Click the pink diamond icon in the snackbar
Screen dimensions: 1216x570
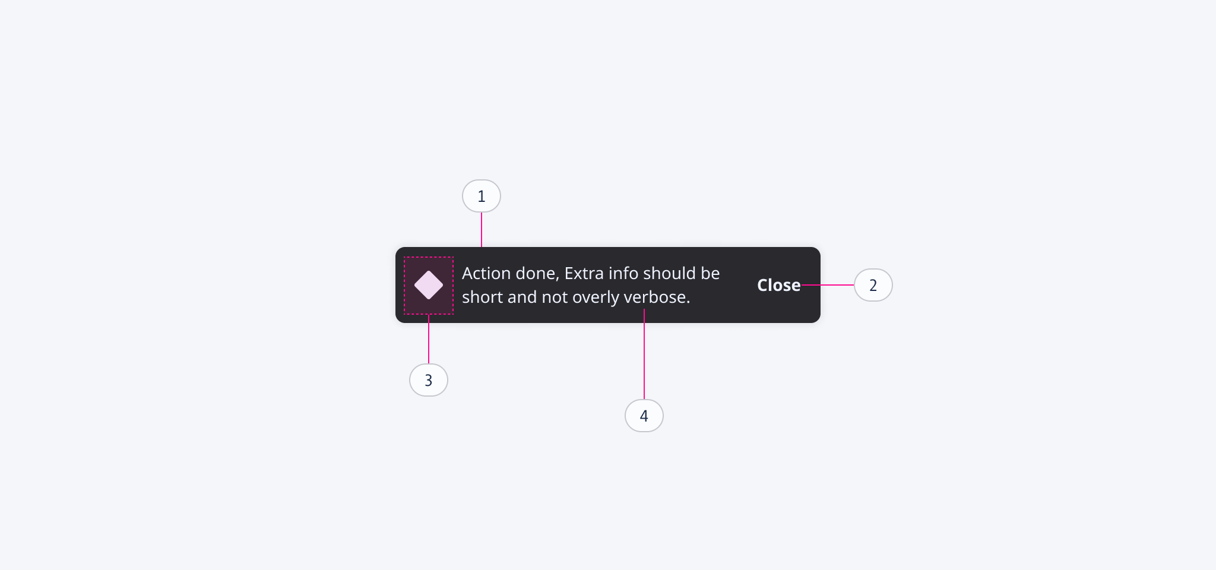(428, 285)
